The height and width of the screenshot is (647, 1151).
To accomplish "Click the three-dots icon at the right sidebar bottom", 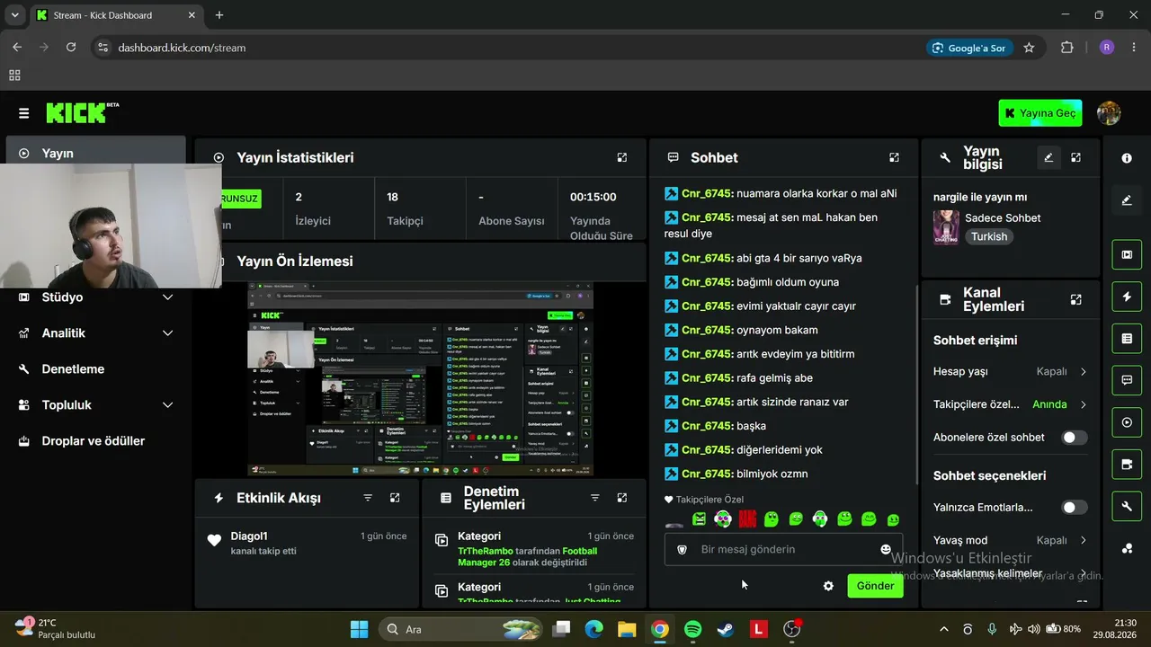I will (1127, 549).
